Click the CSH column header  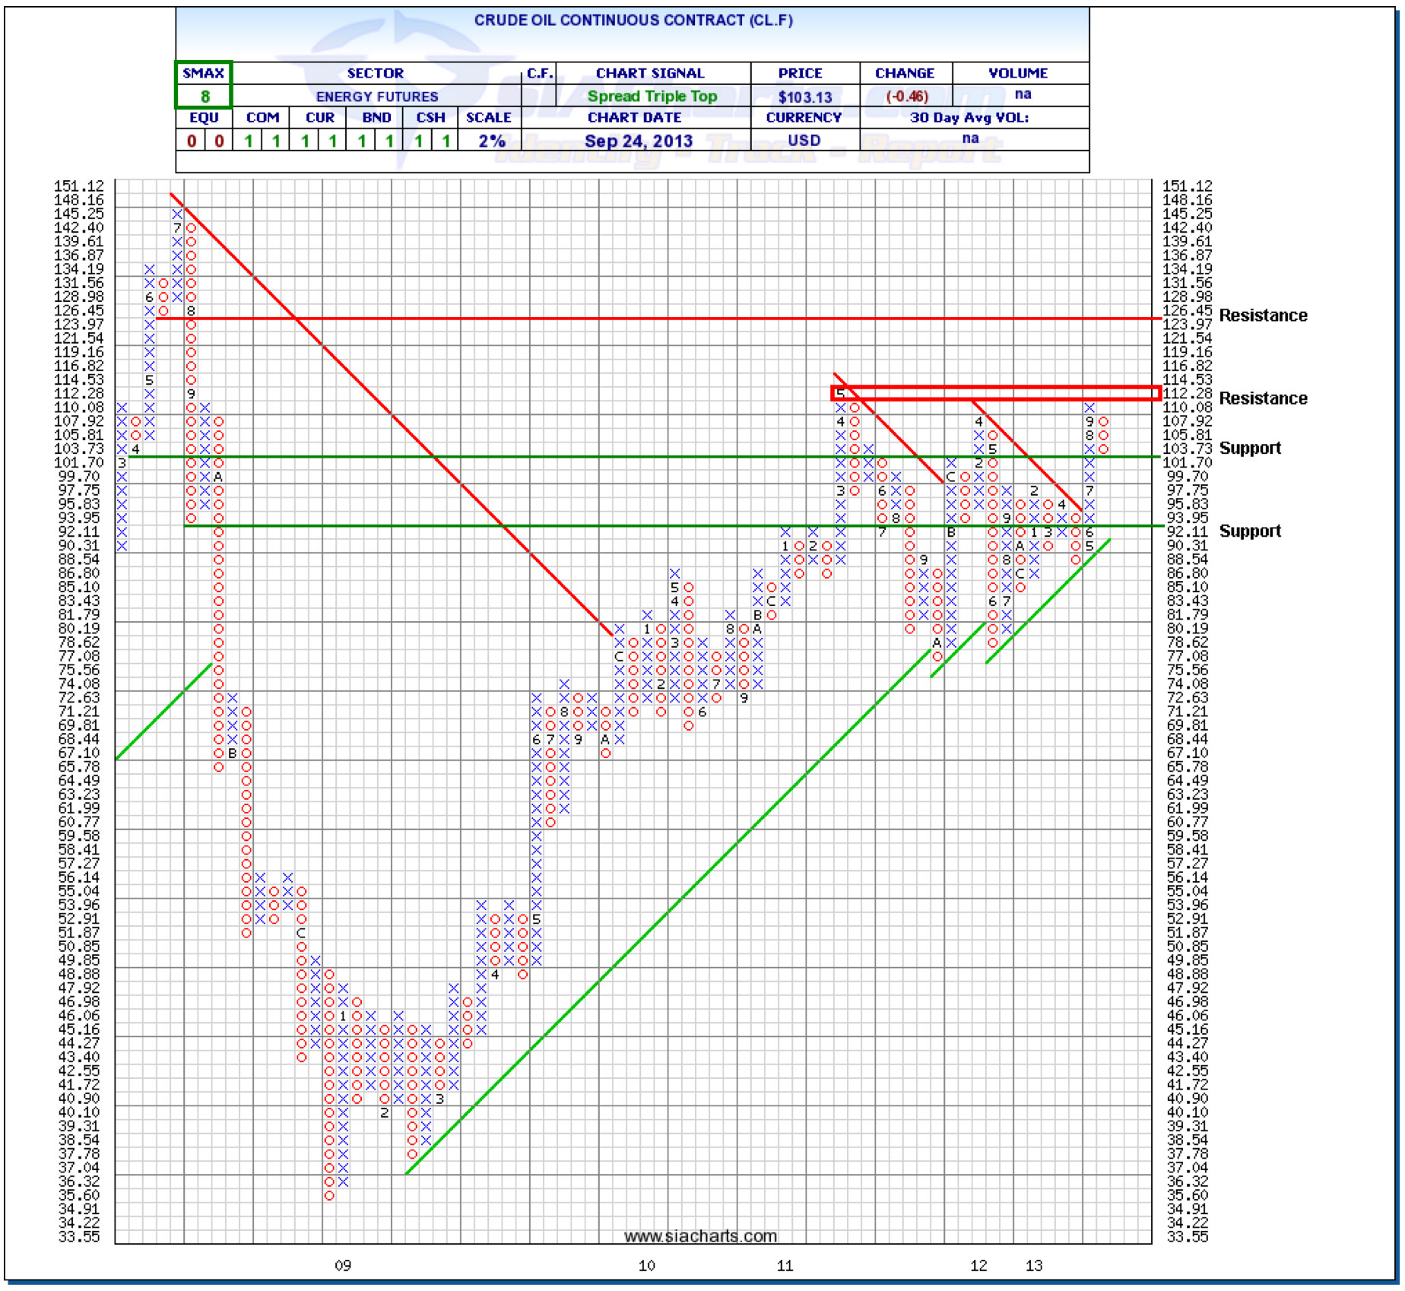click(430, 118)
